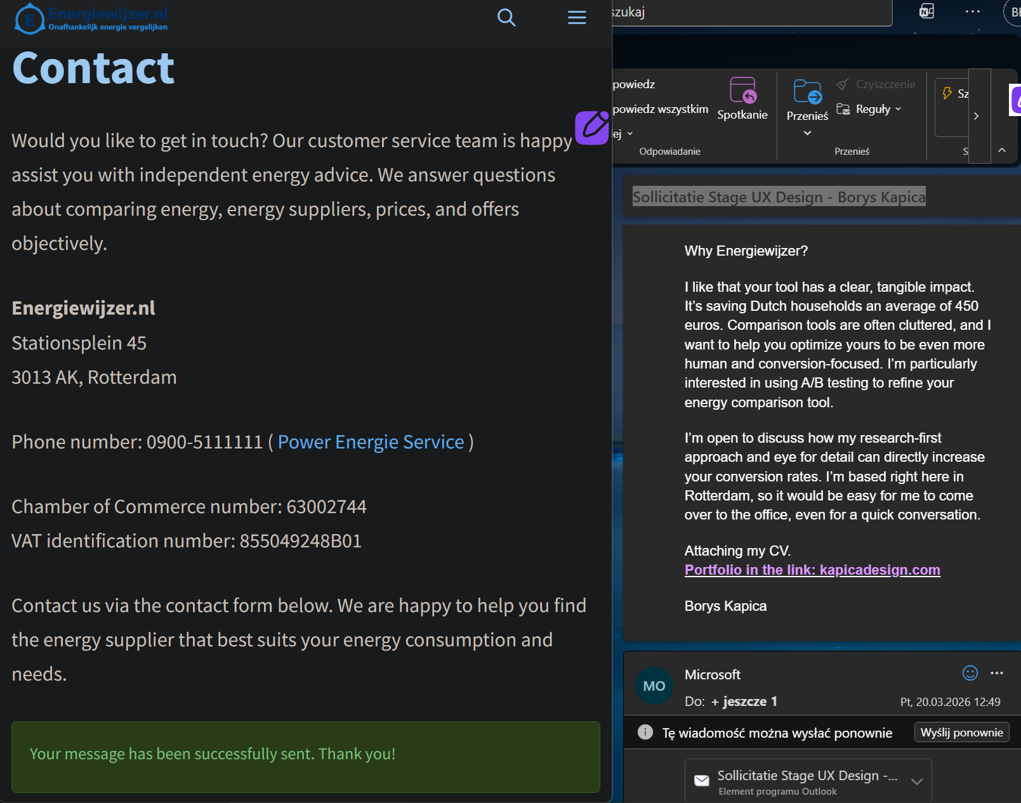Click the Energiewijzer.nl logo
This screenshot has width=1021, height=803.
click(x=91, y=18)
